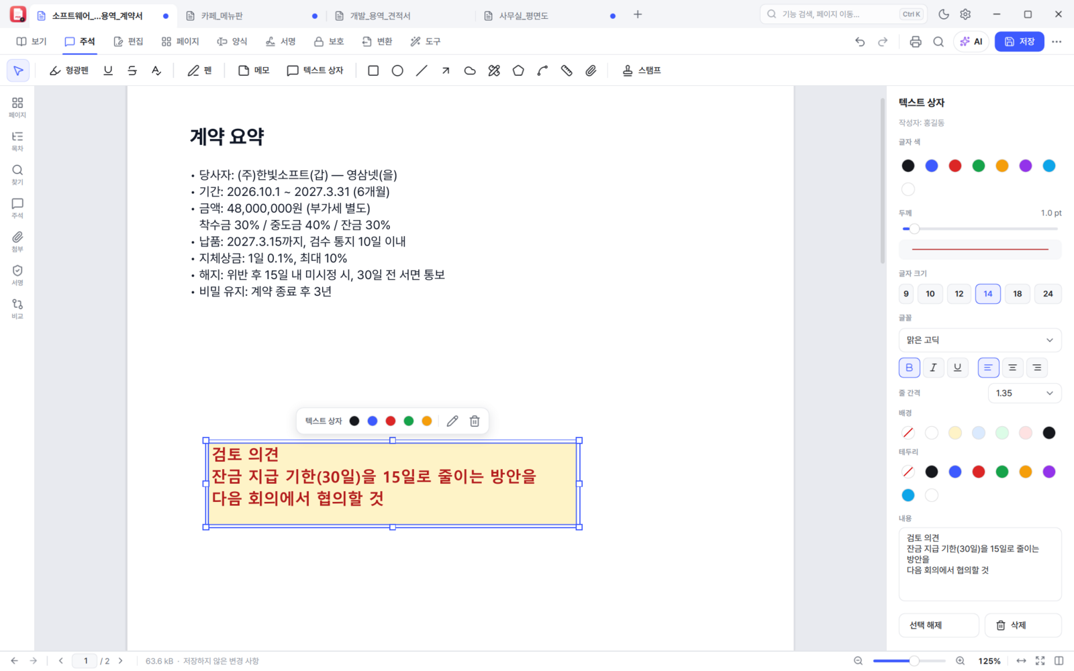Set text alignment to center

(1012, 368)
